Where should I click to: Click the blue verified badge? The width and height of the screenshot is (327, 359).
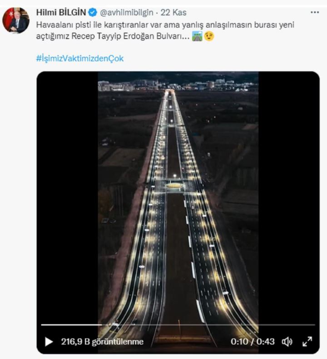(x=94, y=12)
